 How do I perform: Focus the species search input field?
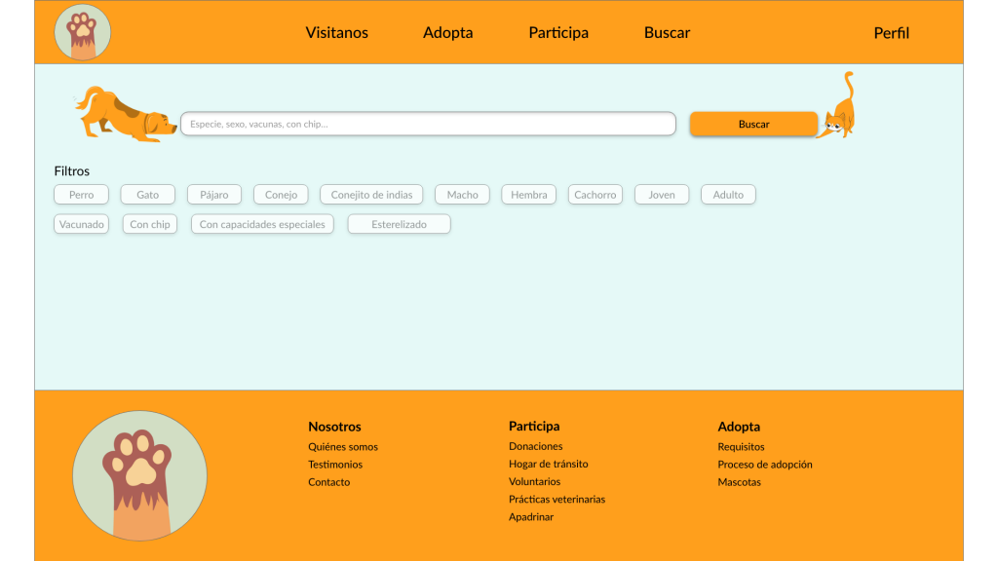[x=428, y=124]
